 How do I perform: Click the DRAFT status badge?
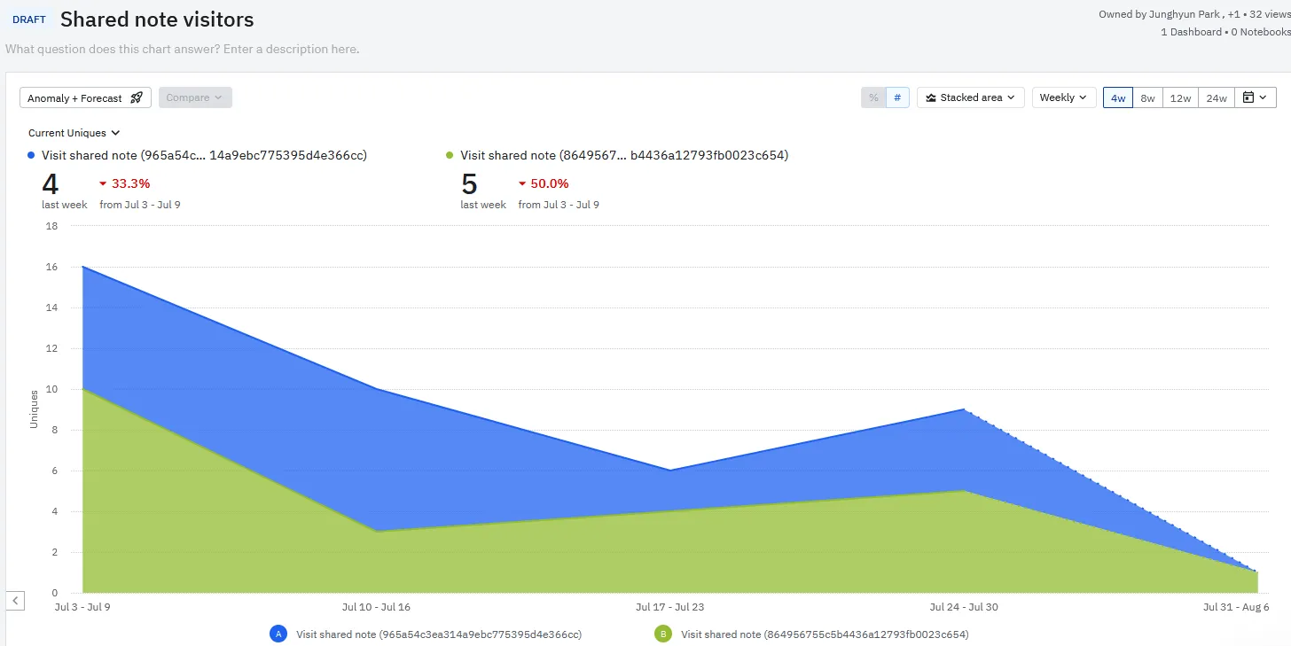(x=29, y=19)
